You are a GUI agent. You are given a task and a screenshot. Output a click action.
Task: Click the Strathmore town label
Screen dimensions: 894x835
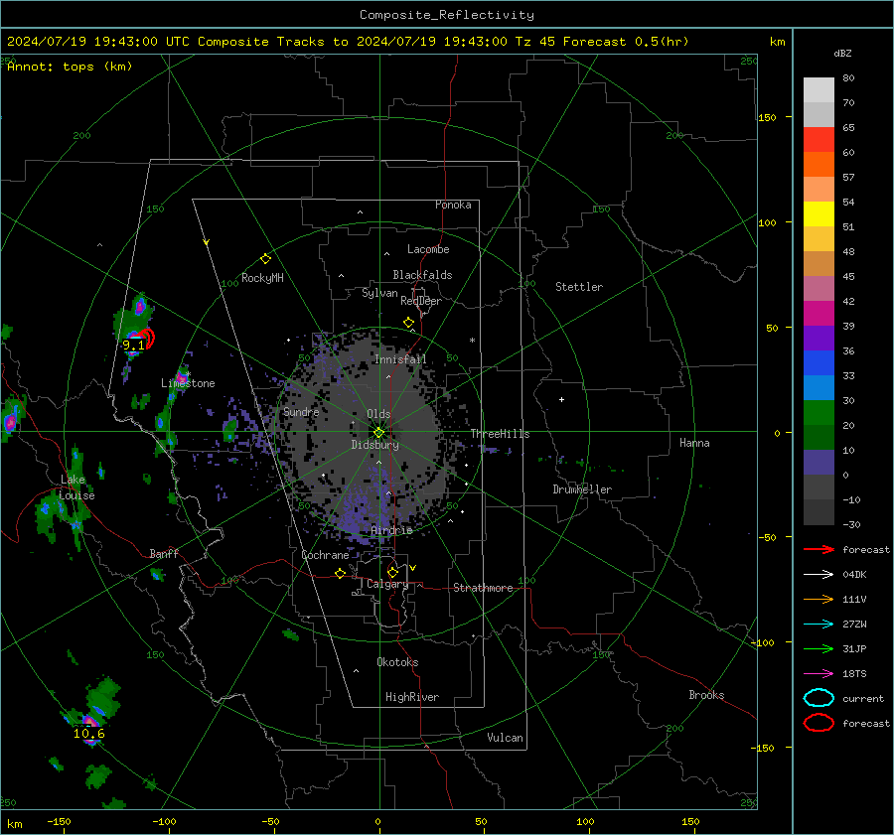(483, 588)
